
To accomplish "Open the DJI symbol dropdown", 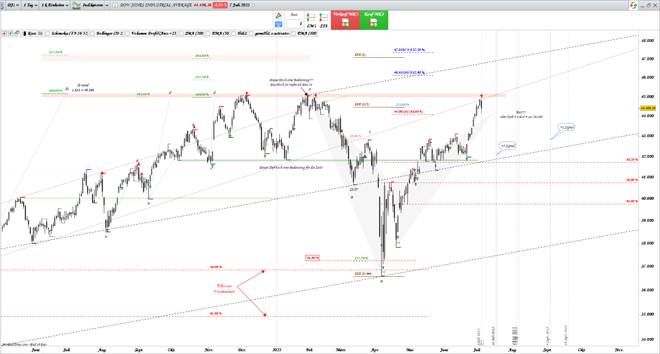I will [x=13, y=5].
